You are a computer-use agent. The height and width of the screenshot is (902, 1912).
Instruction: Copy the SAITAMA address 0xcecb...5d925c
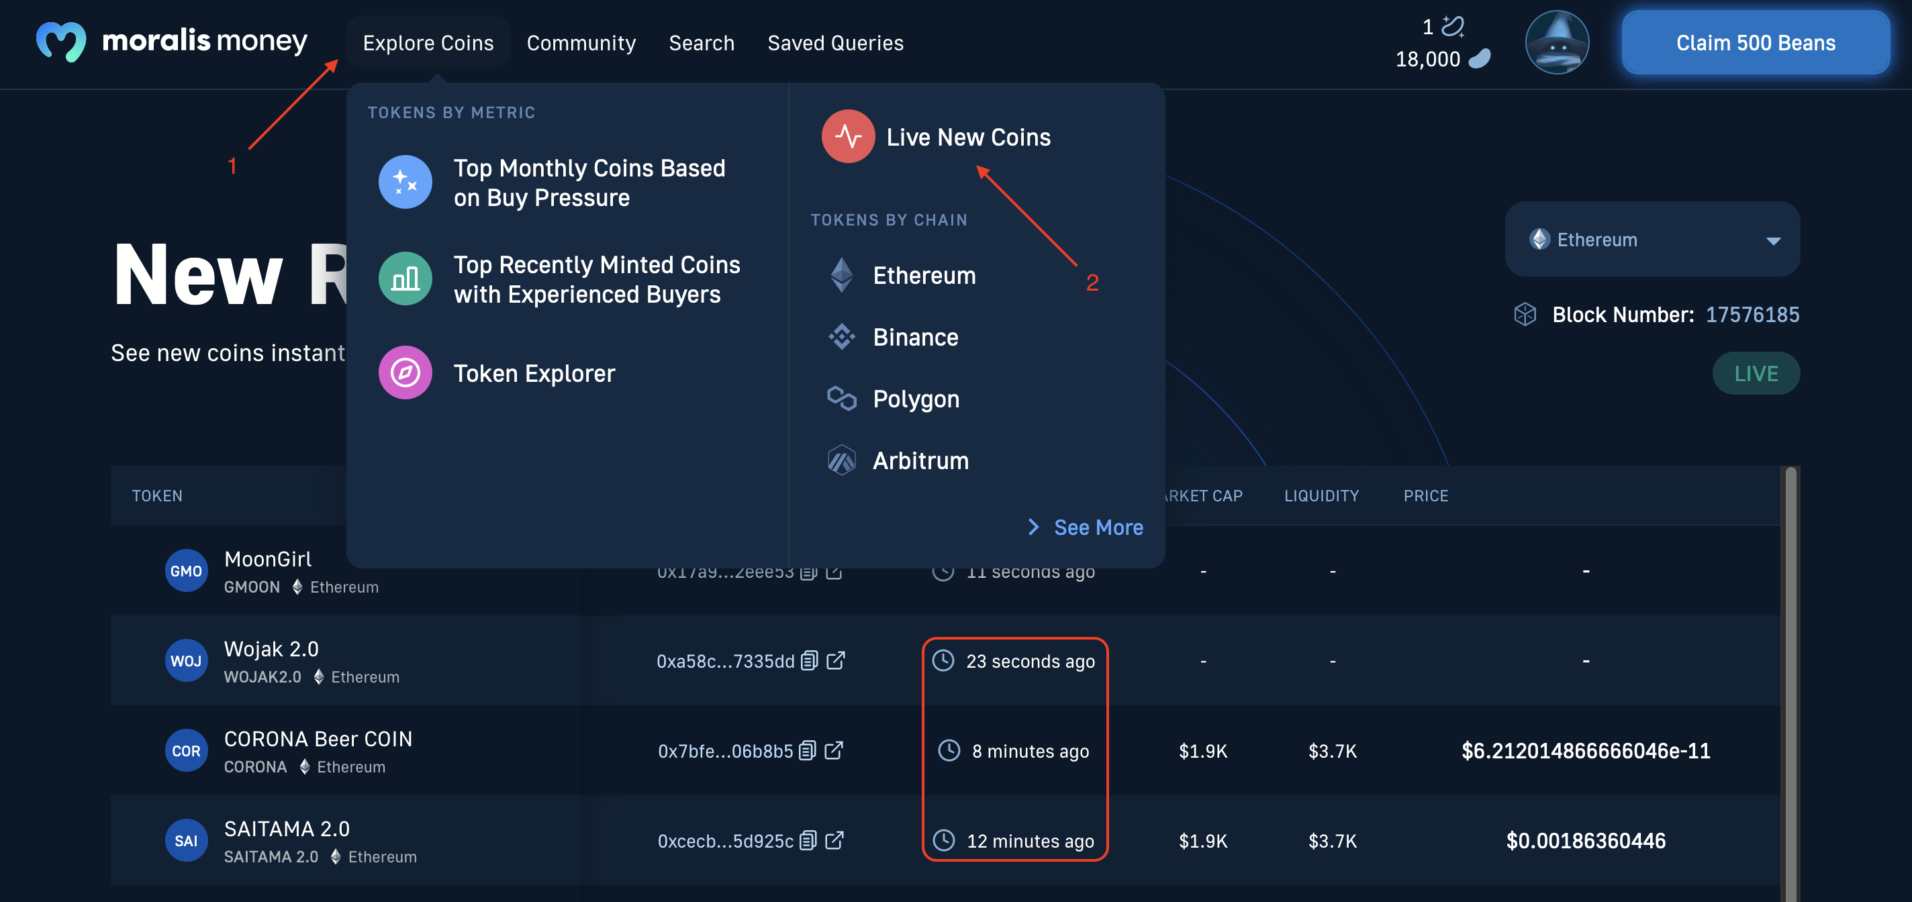[x=808, y=840]
